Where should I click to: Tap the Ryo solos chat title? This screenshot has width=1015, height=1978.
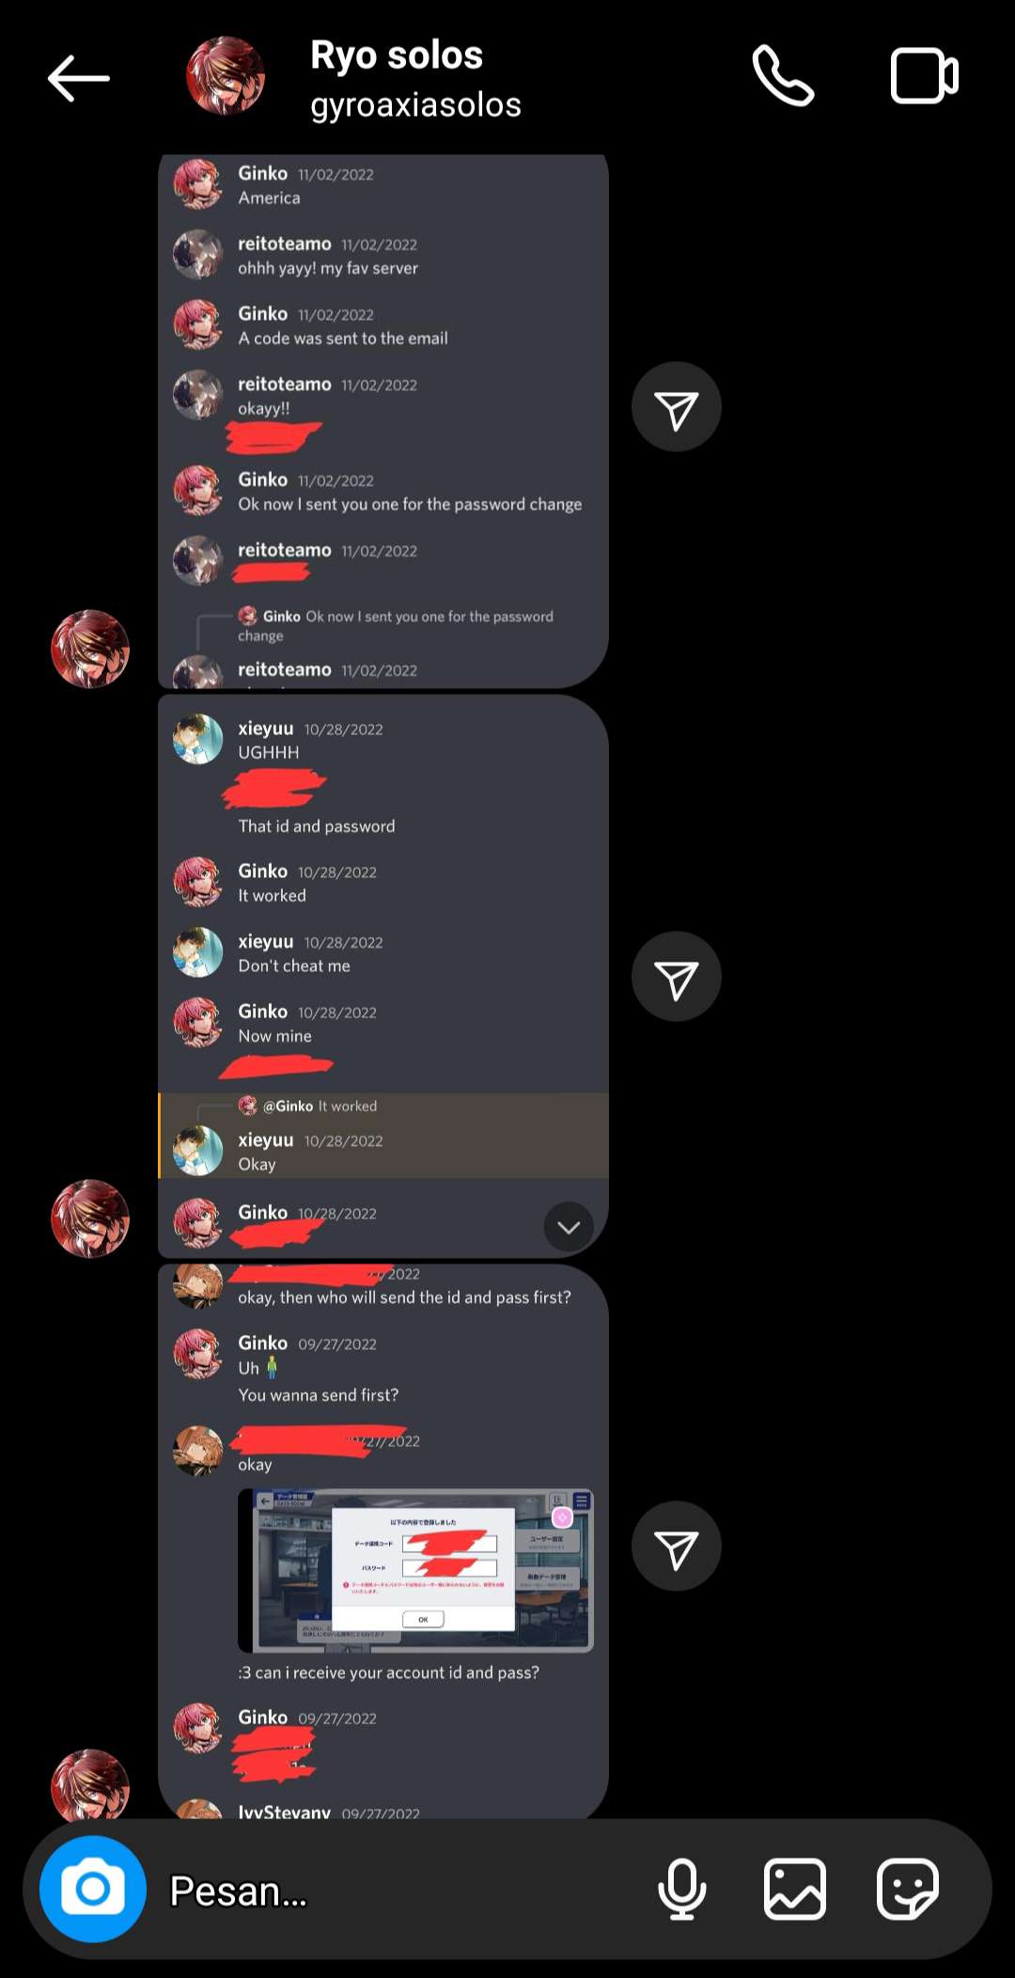pyautogui.click(x=397, y=55)
